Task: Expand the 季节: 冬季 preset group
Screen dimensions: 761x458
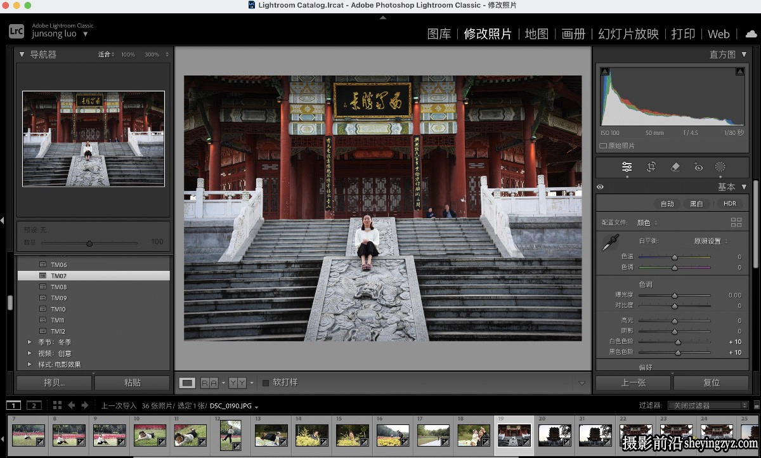Action: 29,342
